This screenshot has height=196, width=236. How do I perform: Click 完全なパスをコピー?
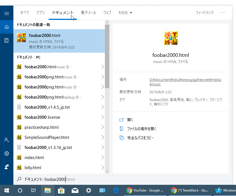tap(140, 138)
